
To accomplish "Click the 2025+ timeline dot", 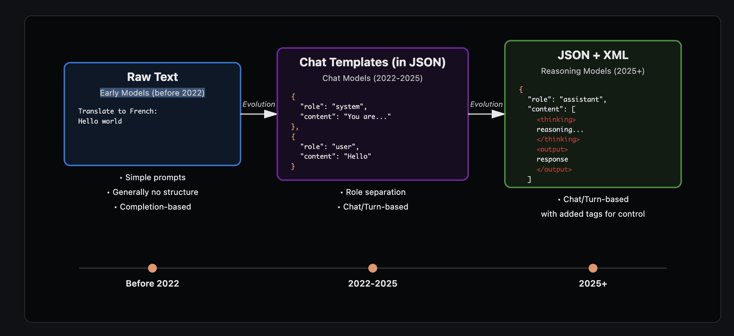I will tap(593, 268).
